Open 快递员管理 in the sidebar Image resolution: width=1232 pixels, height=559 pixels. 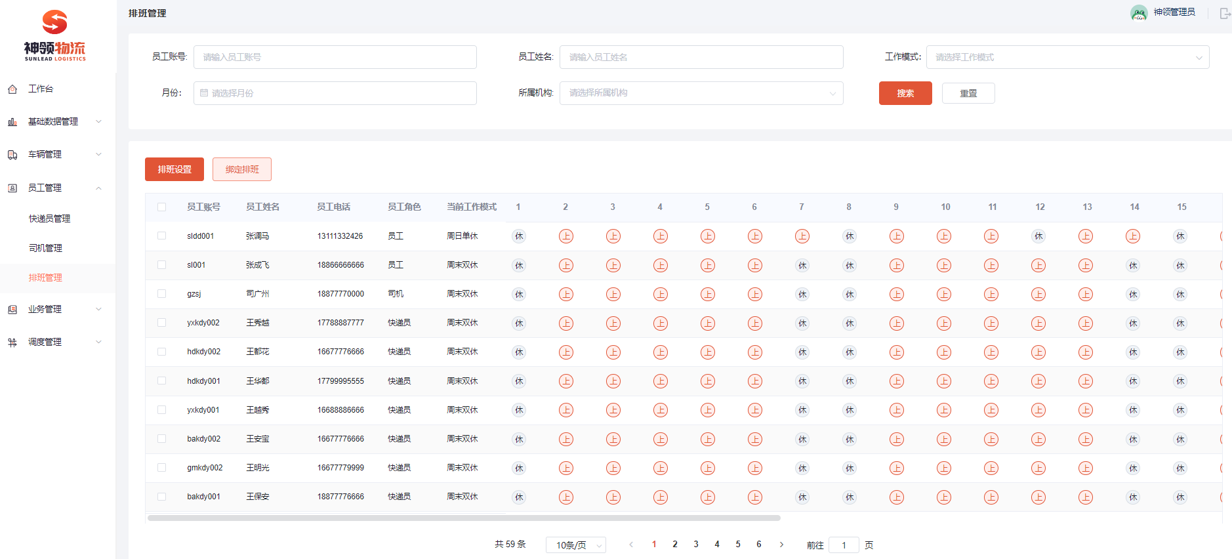49,218
